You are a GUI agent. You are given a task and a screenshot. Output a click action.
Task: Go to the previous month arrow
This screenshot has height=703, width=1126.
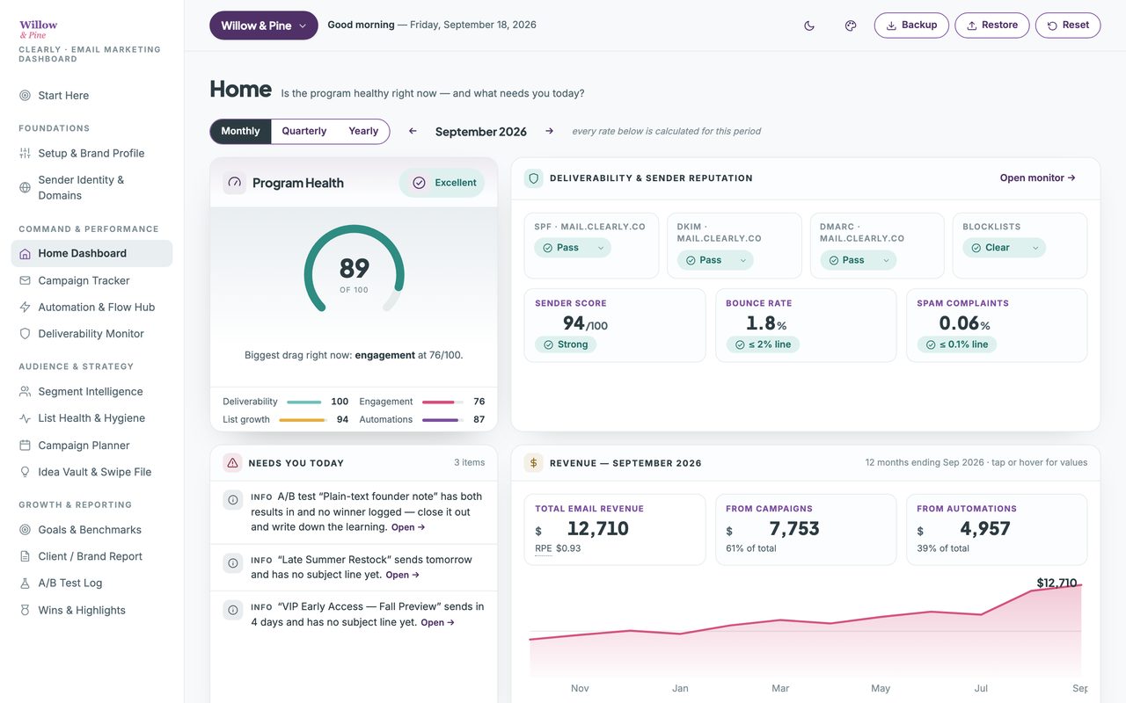pyautogui.click(x=413, y=131)
